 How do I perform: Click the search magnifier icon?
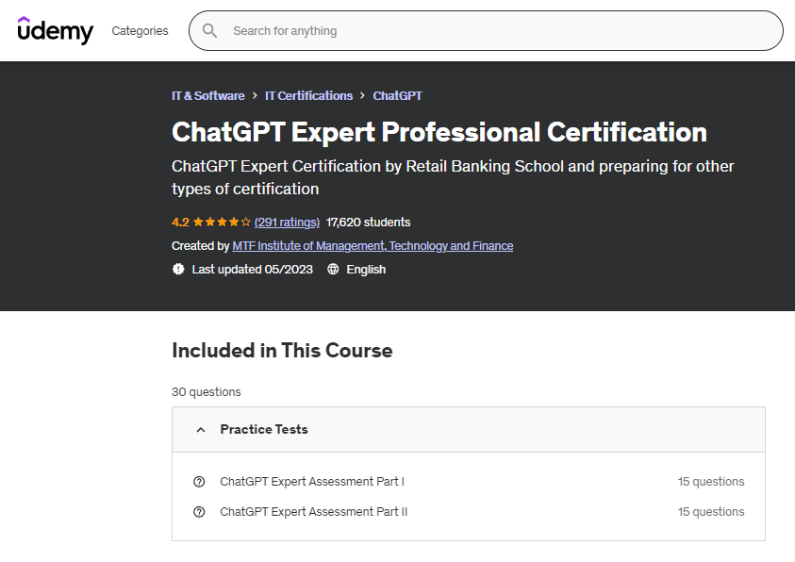pyautogui.click(x=209, y=31)
